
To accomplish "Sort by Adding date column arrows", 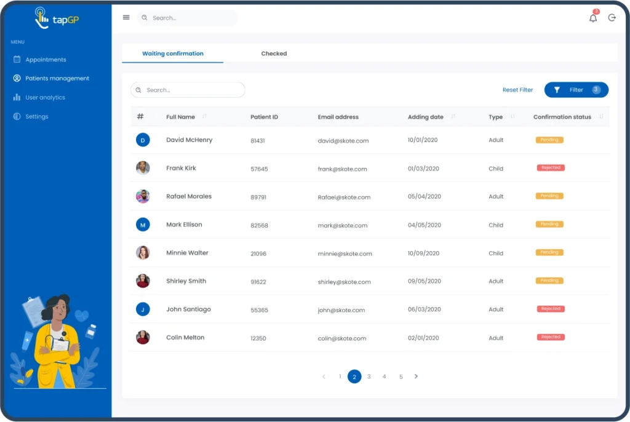I will coord(453,117).
